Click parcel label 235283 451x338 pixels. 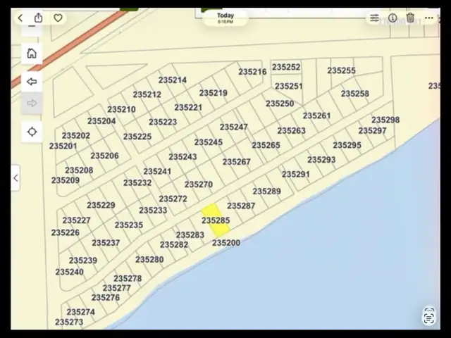[x=190, y=234]
